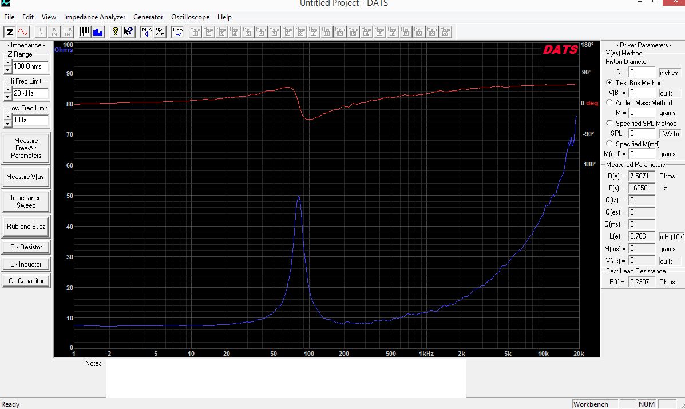Decrease the Z Range with down arrow

7,70
